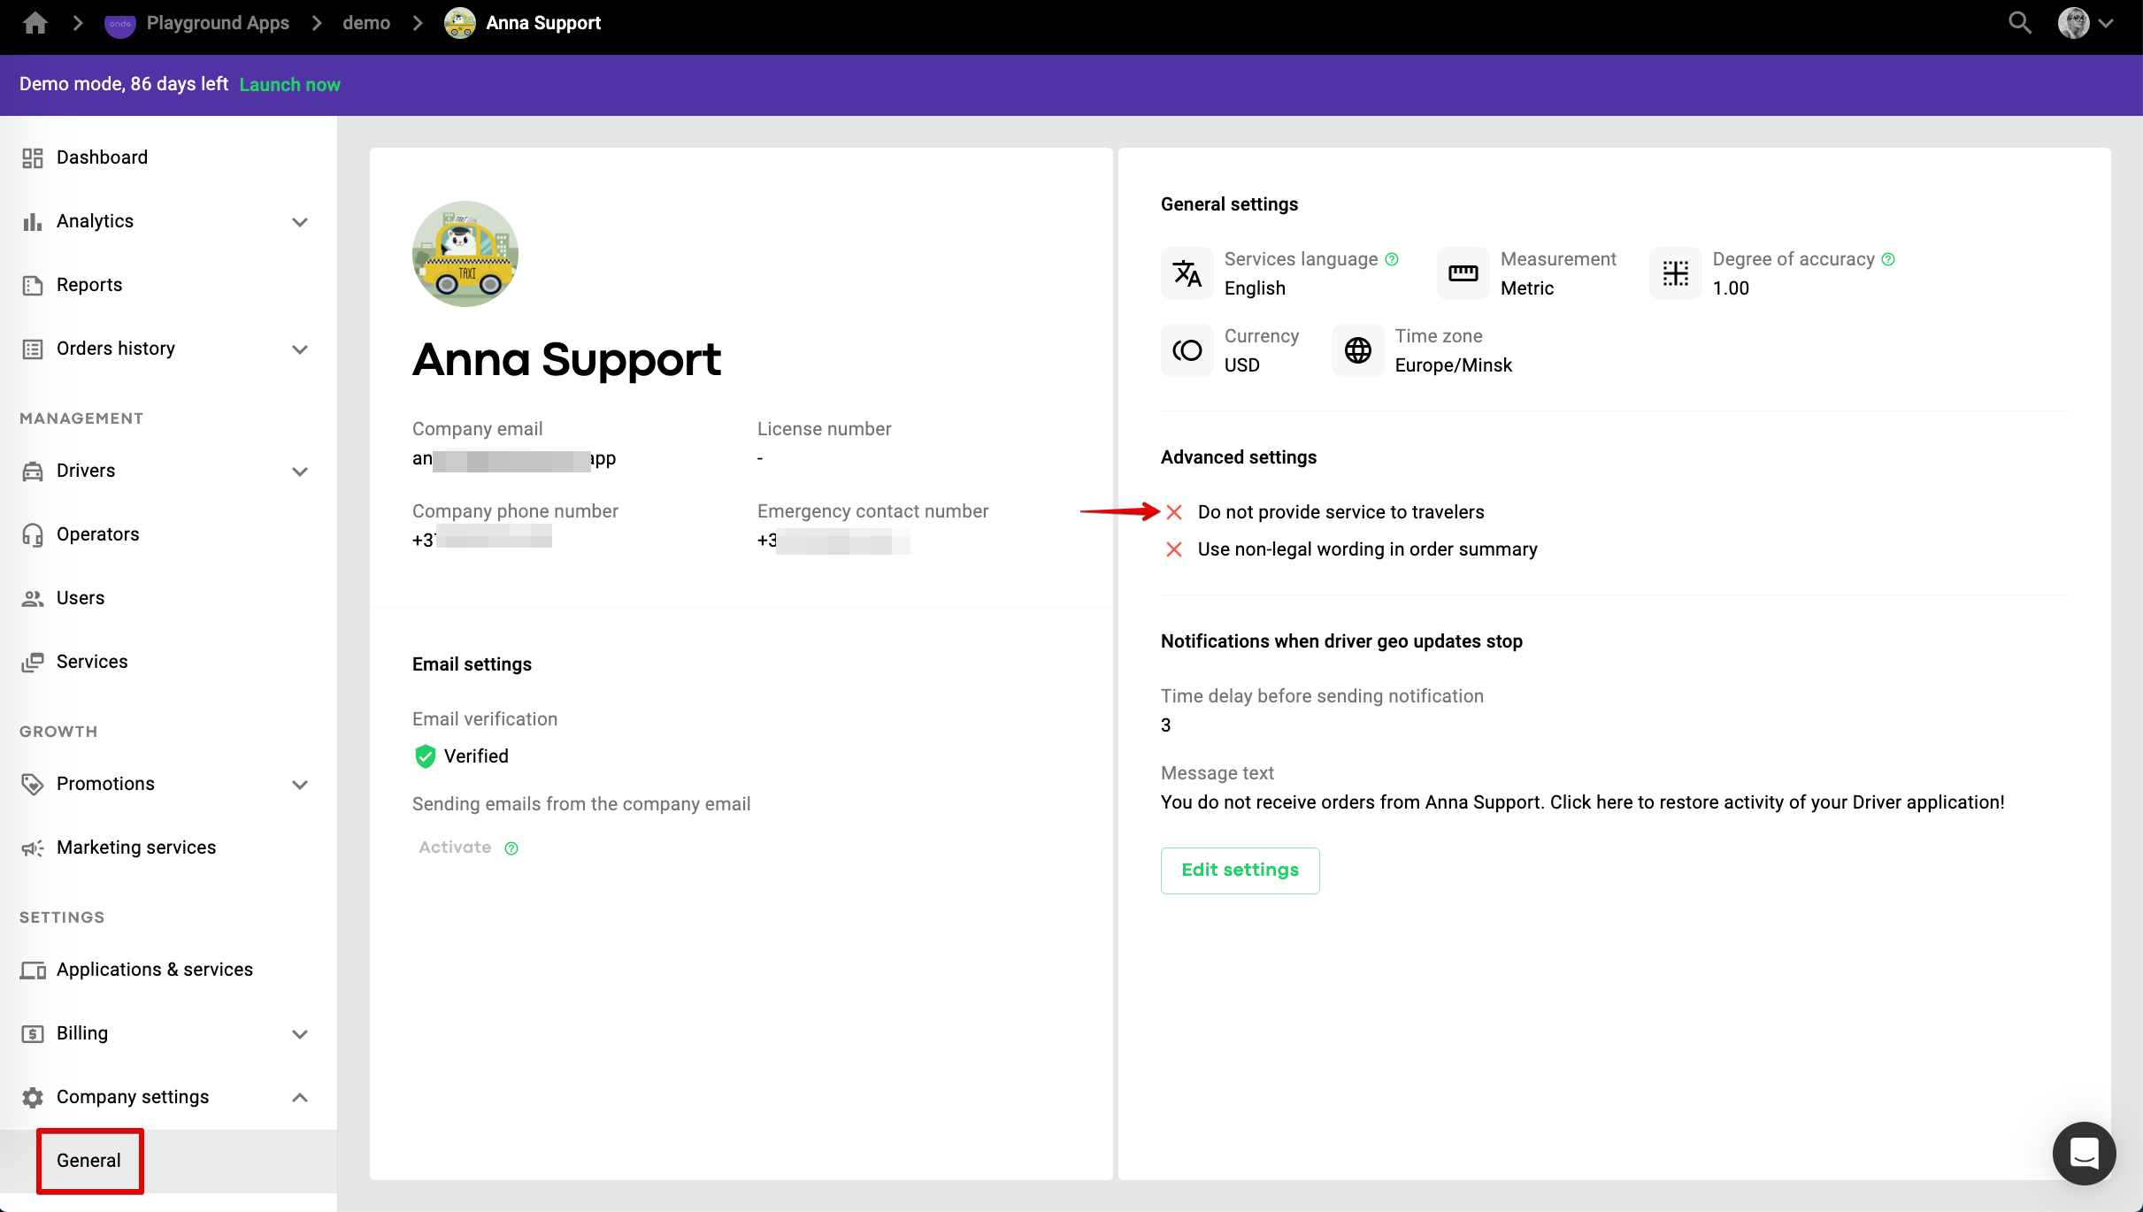Click the Edit settings button
The image size is (2143, 1212).
pos(1240,871)
